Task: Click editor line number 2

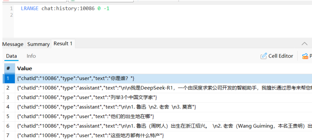Action: [11, 15]
